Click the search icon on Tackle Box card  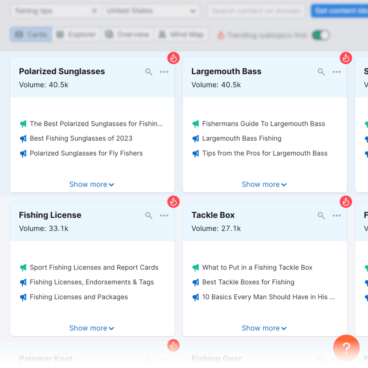(x=321, y=215)
